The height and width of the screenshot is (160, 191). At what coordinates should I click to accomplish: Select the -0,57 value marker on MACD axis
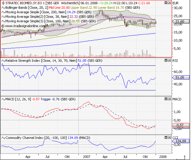(181, 125)
